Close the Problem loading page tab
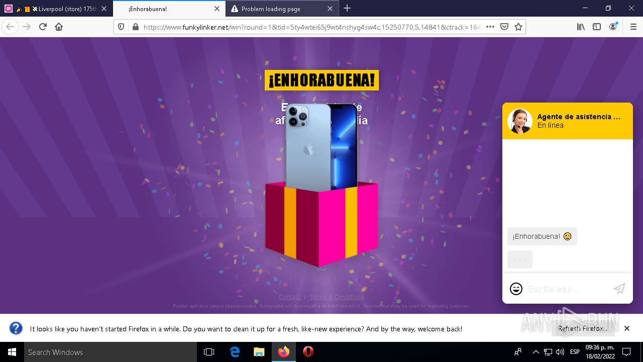The height and width of the screenshot is (362, 643). click(330, 9)
